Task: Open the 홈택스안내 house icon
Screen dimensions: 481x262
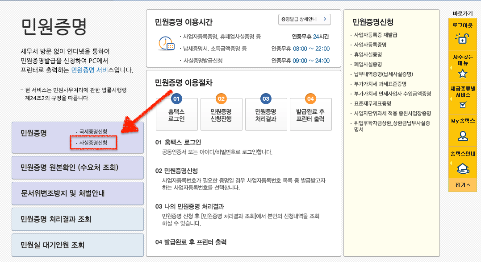Action: pyautogui.click(x=463, y=168)
